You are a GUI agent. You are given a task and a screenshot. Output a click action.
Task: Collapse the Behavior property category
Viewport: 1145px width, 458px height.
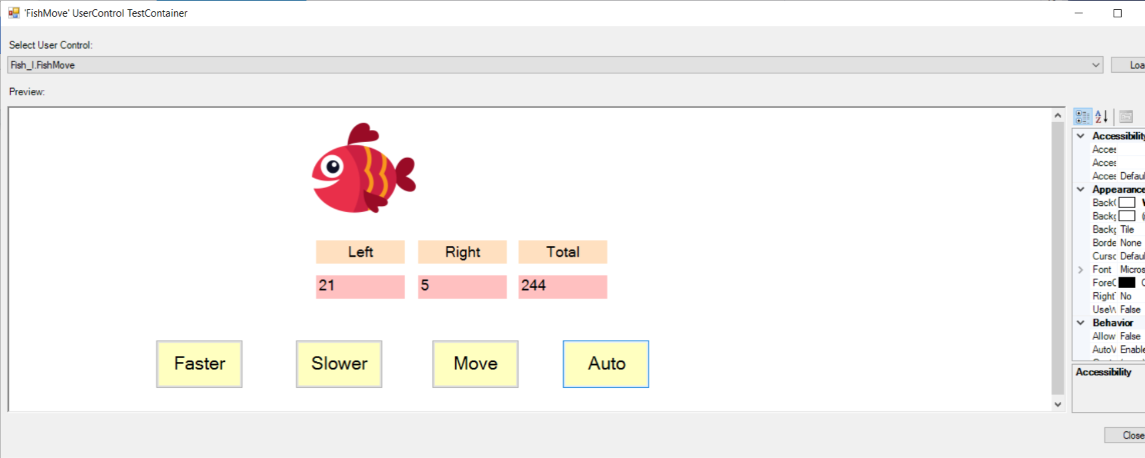[1080, 323]
